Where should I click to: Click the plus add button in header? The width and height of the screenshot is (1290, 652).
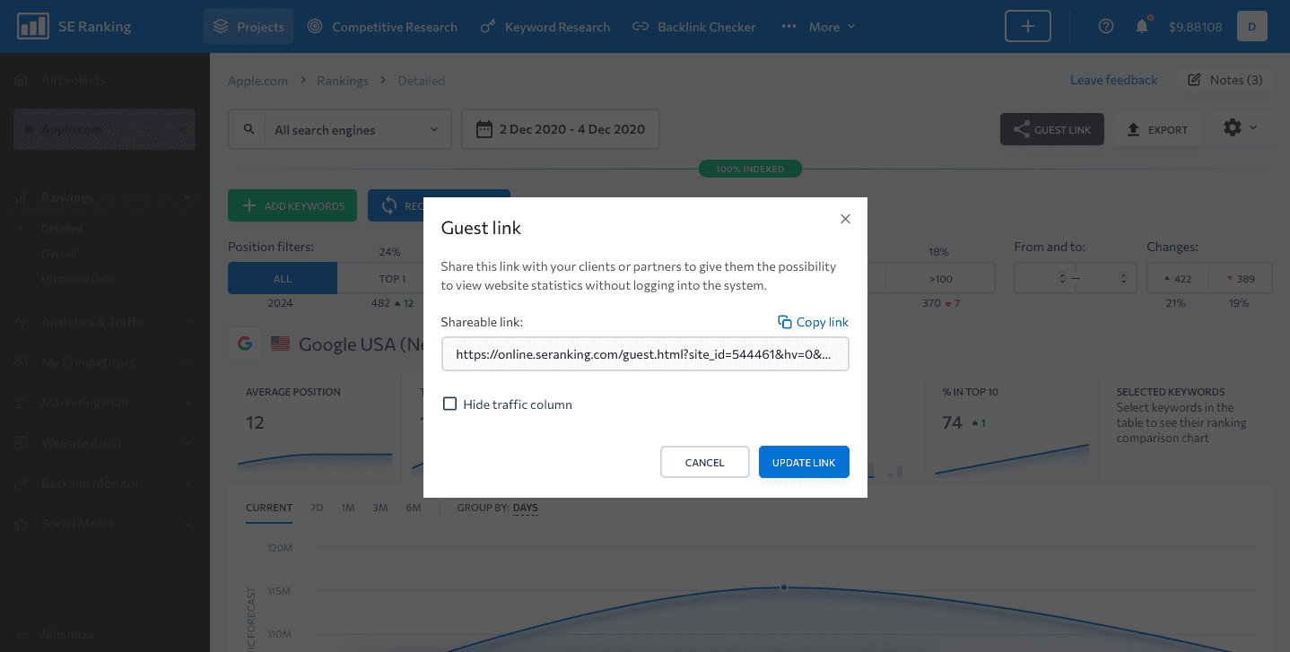(x=1028, y=27)
